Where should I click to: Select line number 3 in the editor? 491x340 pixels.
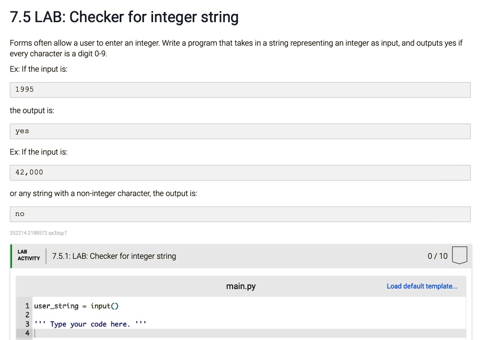(27, 324)
